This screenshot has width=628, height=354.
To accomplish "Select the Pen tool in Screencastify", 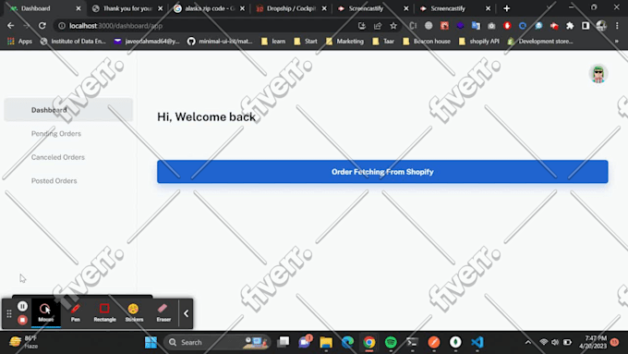I will click(76, 312).
